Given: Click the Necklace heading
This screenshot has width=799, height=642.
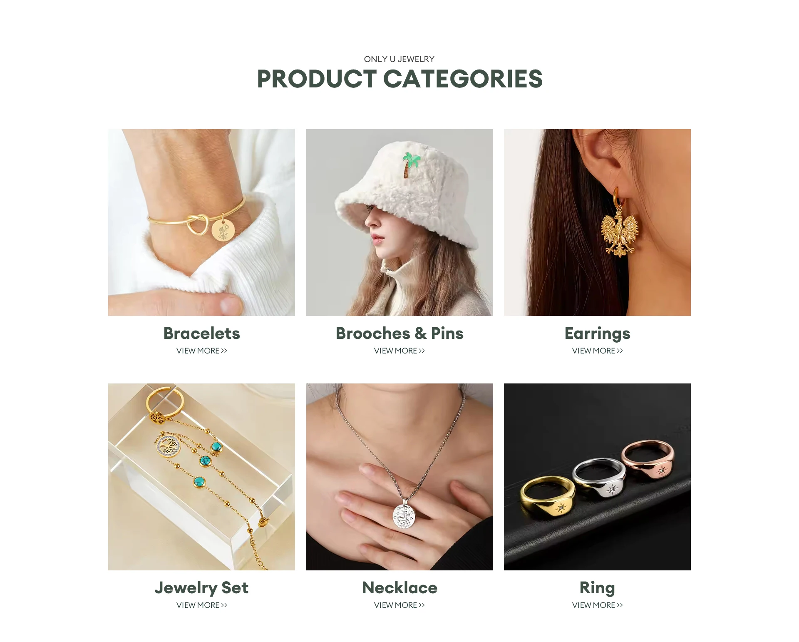Looking at the screenshot, I should pos(399,587).
